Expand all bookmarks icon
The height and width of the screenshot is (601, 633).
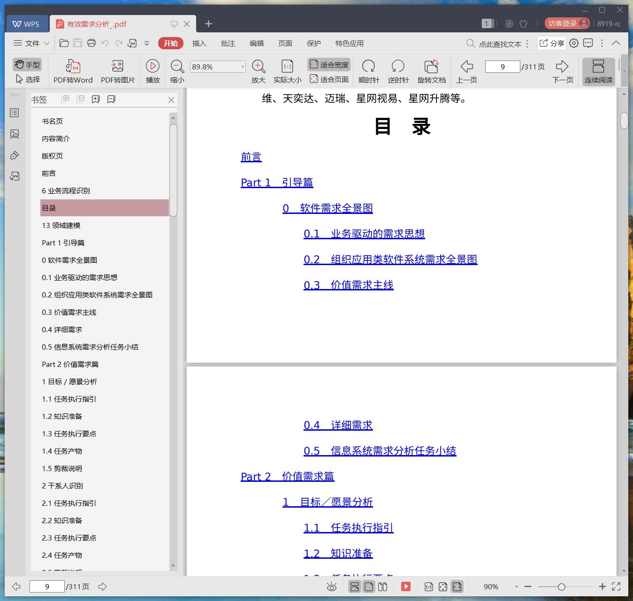[65, 99]
